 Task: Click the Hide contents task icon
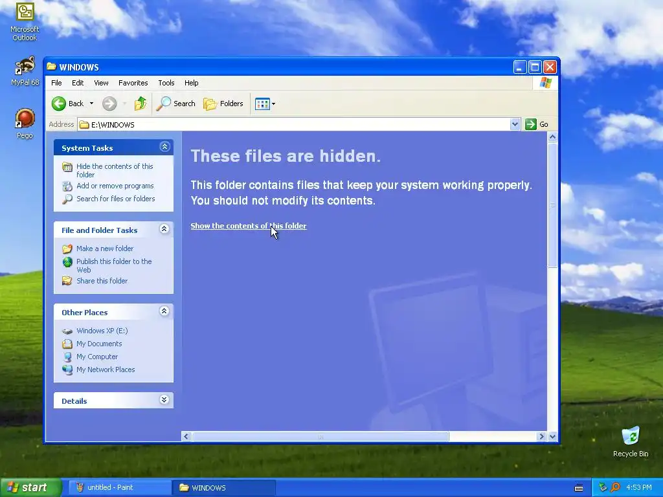[67, 168]
